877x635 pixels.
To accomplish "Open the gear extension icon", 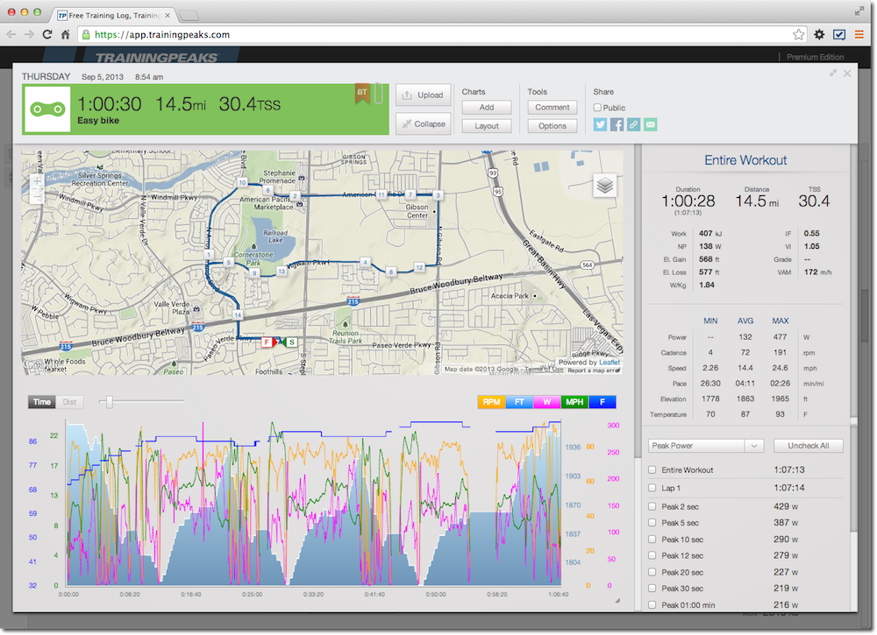I will tap(819, 35).
